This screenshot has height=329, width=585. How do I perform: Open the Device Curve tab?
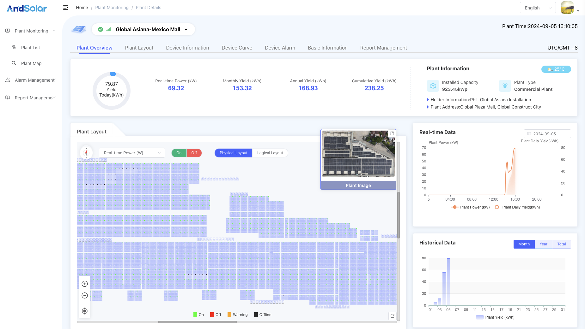[x=237, y=48]
